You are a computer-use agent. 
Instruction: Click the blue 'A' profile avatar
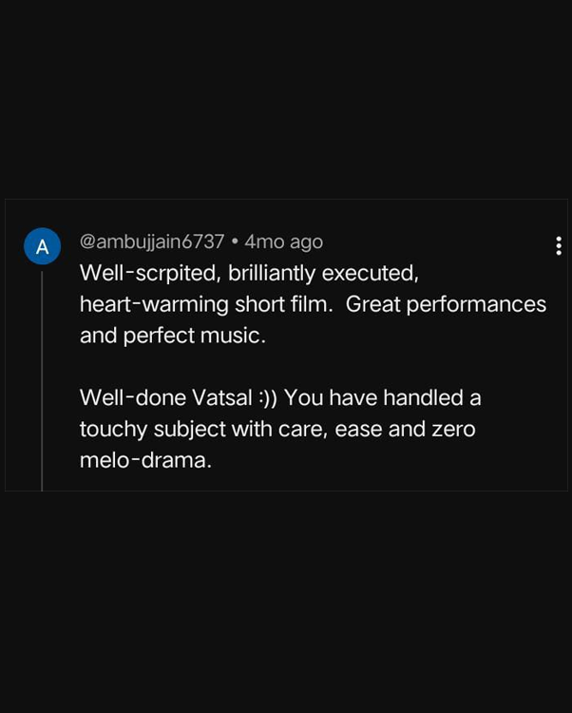coord(42,247)
